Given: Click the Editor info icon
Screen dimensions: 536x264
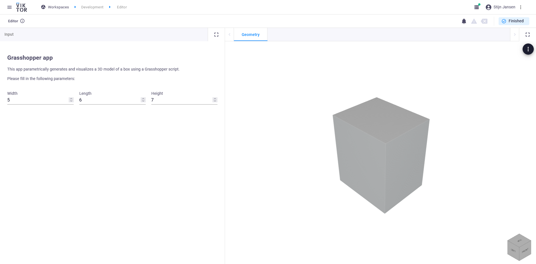Looking at the screenshot, I should click(22, 21).
